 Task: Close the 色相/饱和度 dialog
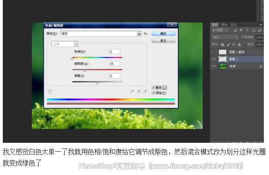point(172,25)
